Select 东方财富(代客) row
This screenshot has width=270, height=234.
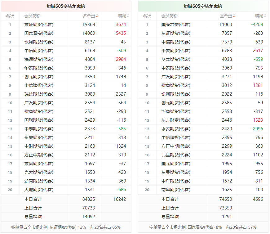click(x=203, y=120)
